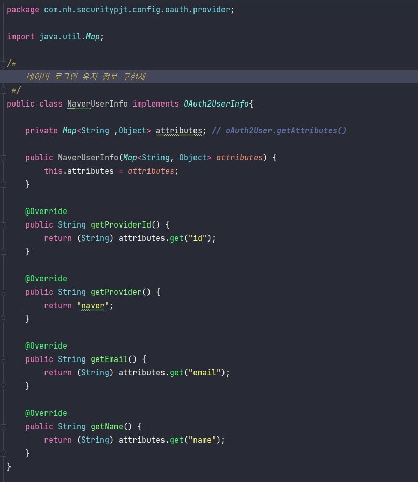Click @Override above getName
The image size is (418, 482).
(46, 413)
